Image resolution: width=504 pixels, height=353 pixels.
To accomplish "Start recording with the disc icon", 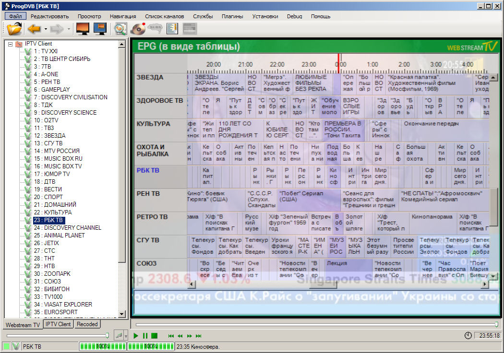I will click(138, 29).
